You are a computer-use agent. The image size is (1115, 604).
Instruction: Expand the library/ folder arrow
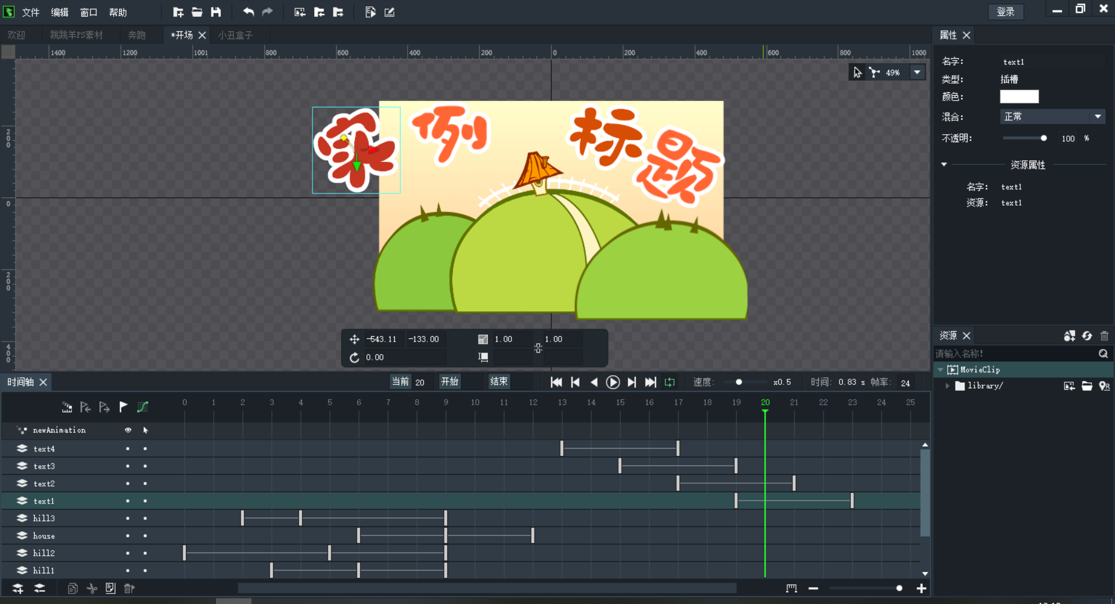pos(948,386)
